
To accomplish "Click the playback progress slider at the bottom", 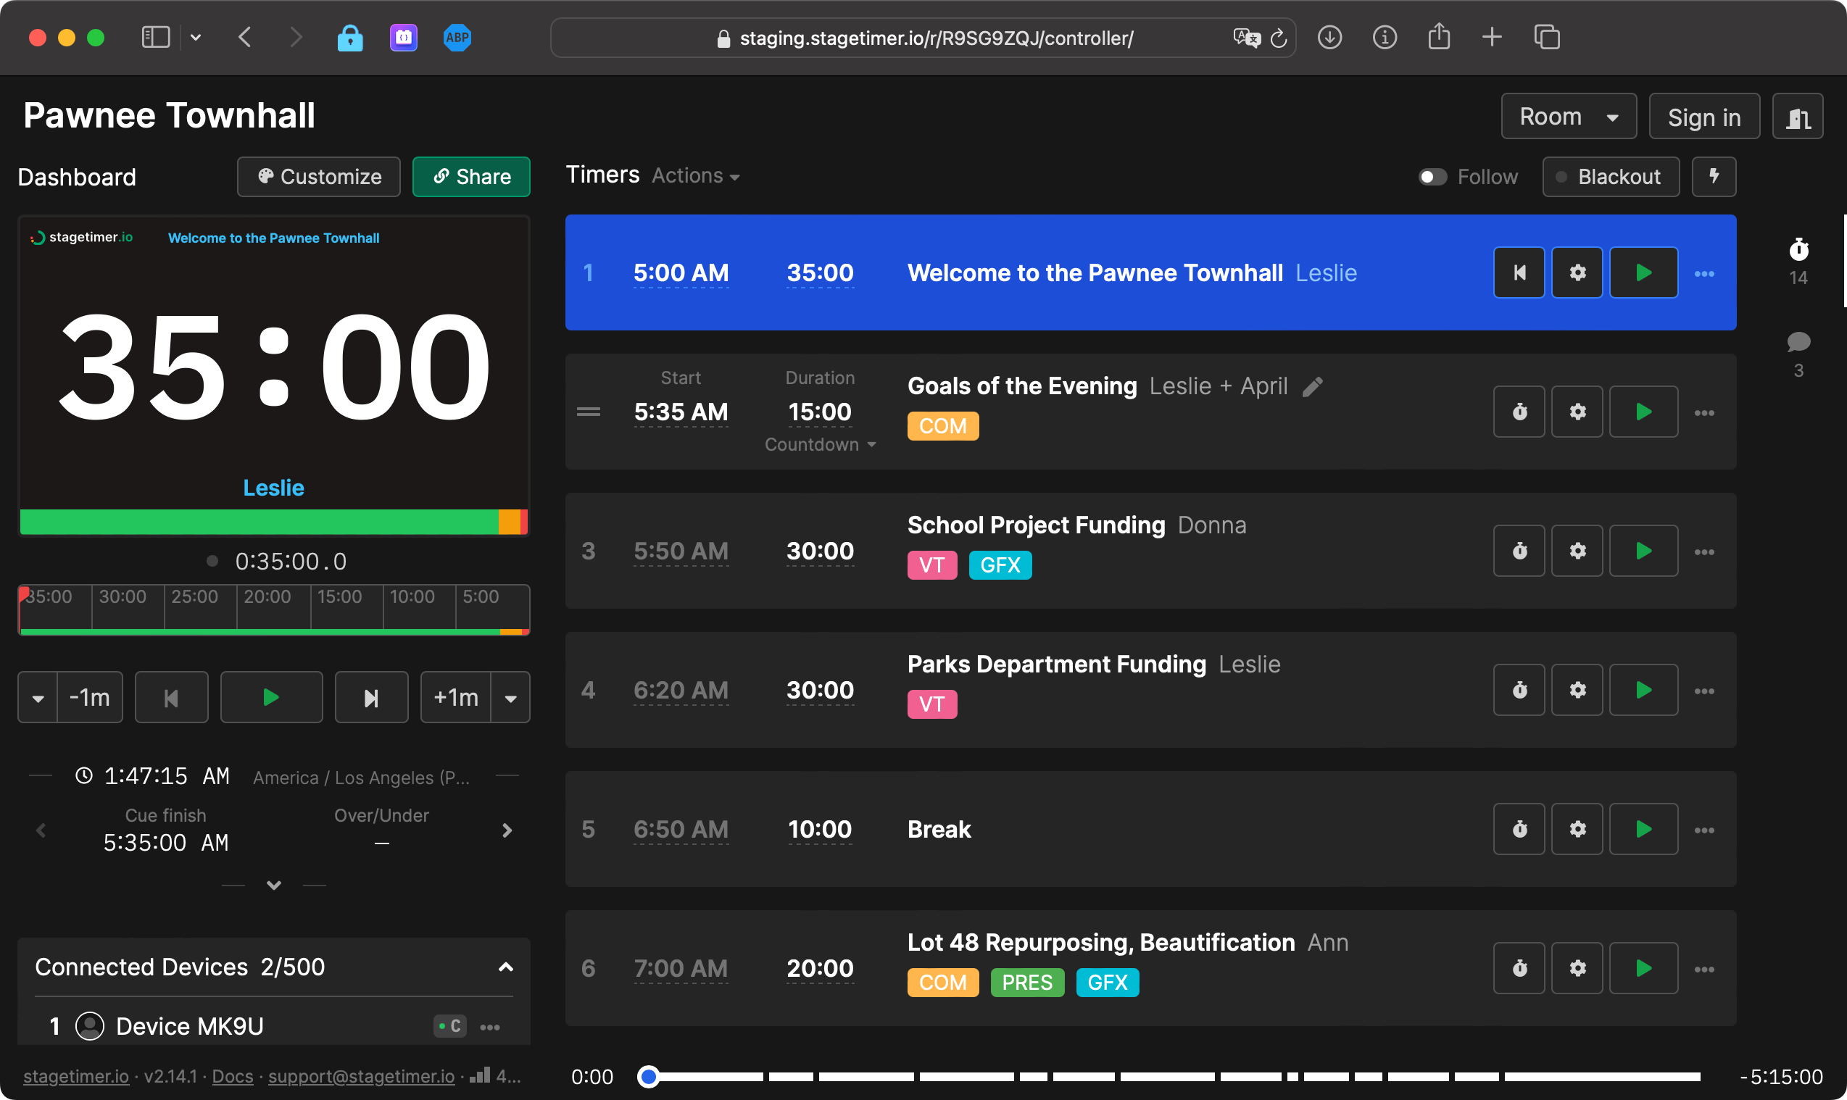I will pos(649,1076).
